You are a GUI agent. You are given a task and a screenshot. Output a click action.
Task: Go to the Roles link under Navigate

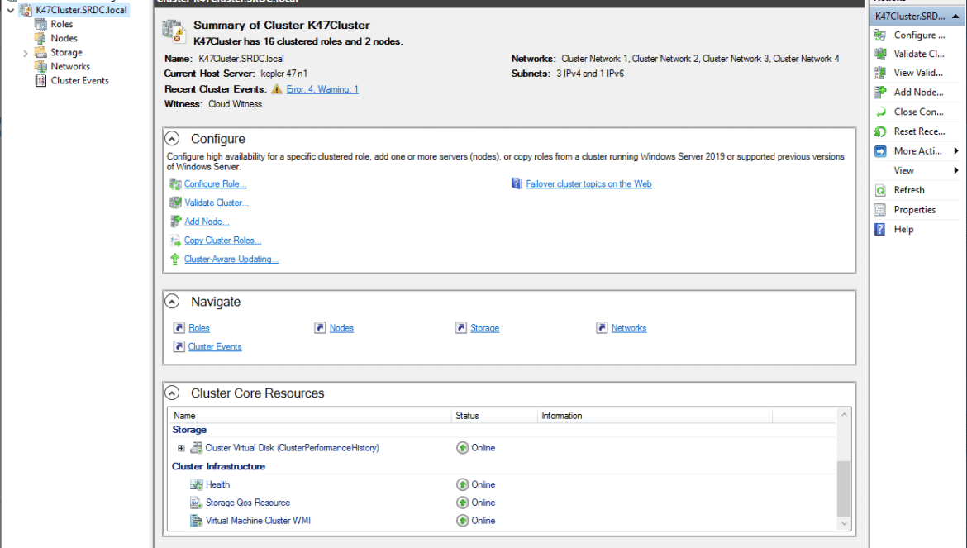(199, 328)
